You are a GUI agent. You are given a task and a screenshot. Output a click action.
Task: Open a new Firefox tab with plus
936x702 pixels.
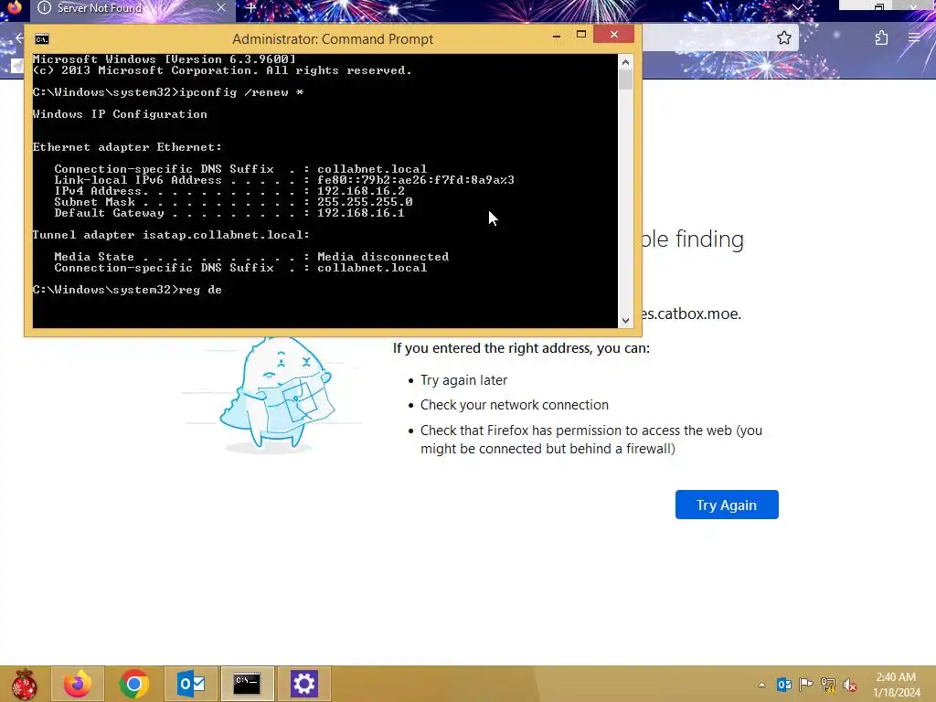tap(250, 8)
